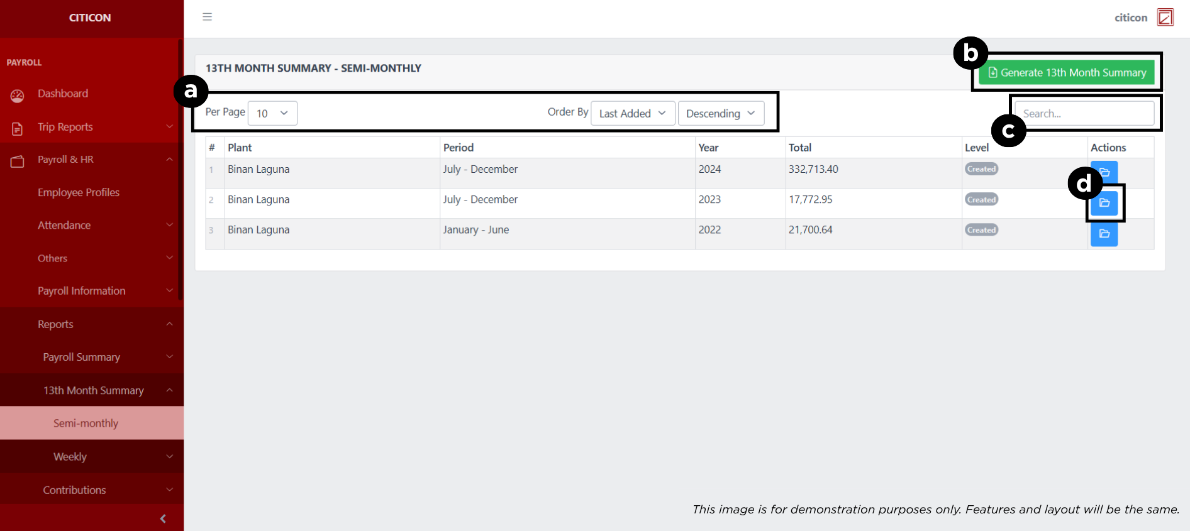Click Generate 13th Month Summary button
The height and width of the screenshot is (531, 1190).
(1066, 72)
